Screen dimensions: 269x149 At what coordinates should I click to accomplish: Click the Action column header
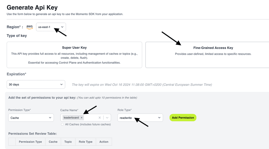coord(104,142)
